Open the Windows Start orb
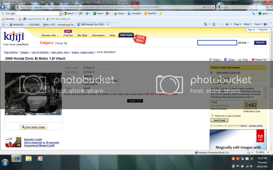The height and width of the screenshot is (170, 273). click(x=5, y=163)
